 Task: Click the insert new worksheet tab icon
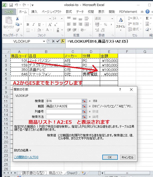pyautogui.click(x=84, y=173)
